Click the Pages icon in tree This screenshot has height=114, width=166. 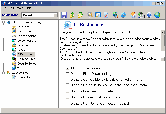(14, 50)
